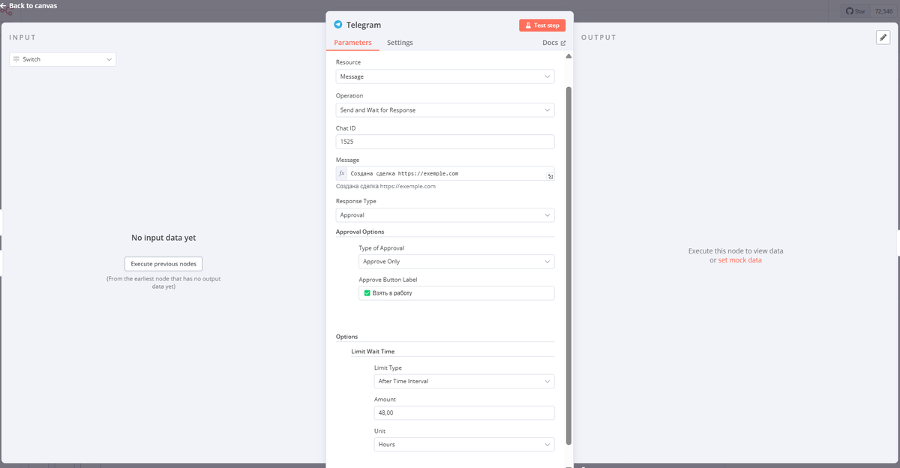Click the set mock data link
This screenshot has width=900, height=468.
pyautogui.click(x=739, y=260)
